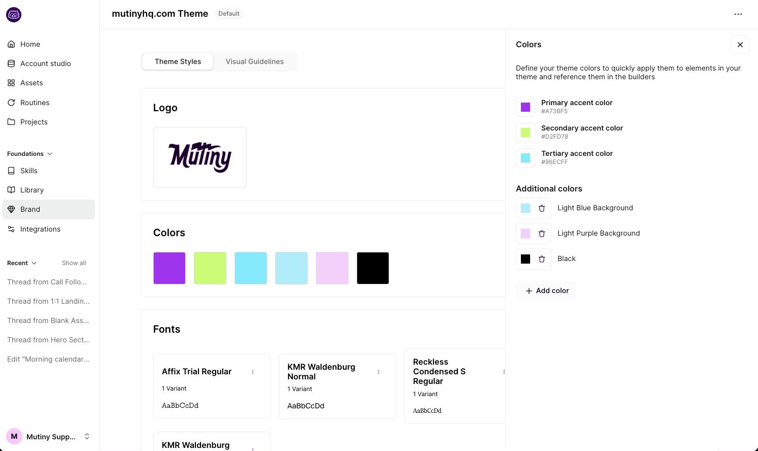Delete the Black additional color
The image size is (758, 451).
(x=542, y=259)
